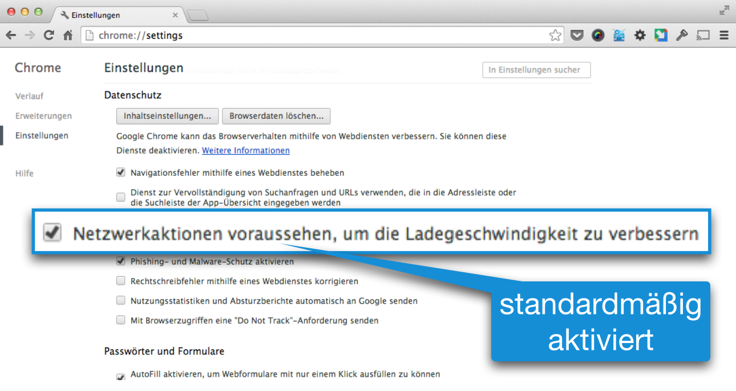
Task: Disable Phishing- und Malware-Schutz checkbox
Action: coord(120,261)
